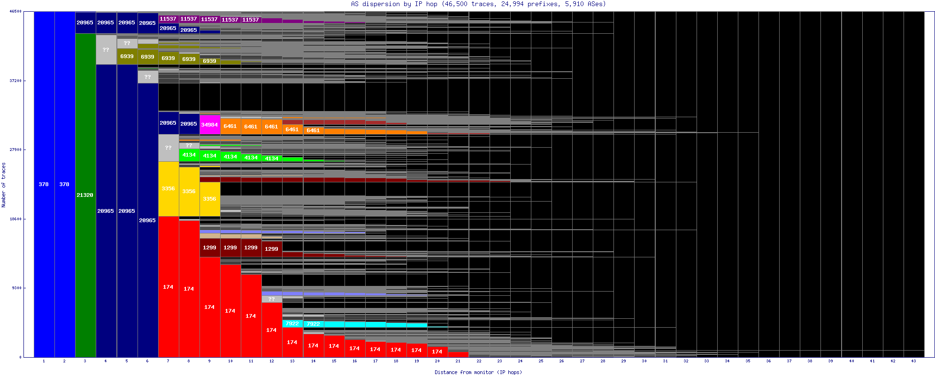Click the purple 11537 block in hop 8
Viewport: 935px width, 375px height.
[x=189, y=19]
